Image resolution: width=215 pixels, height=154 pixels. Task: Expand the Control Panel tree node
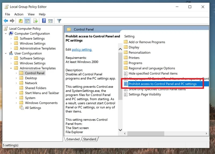click(x=16, y=73)
